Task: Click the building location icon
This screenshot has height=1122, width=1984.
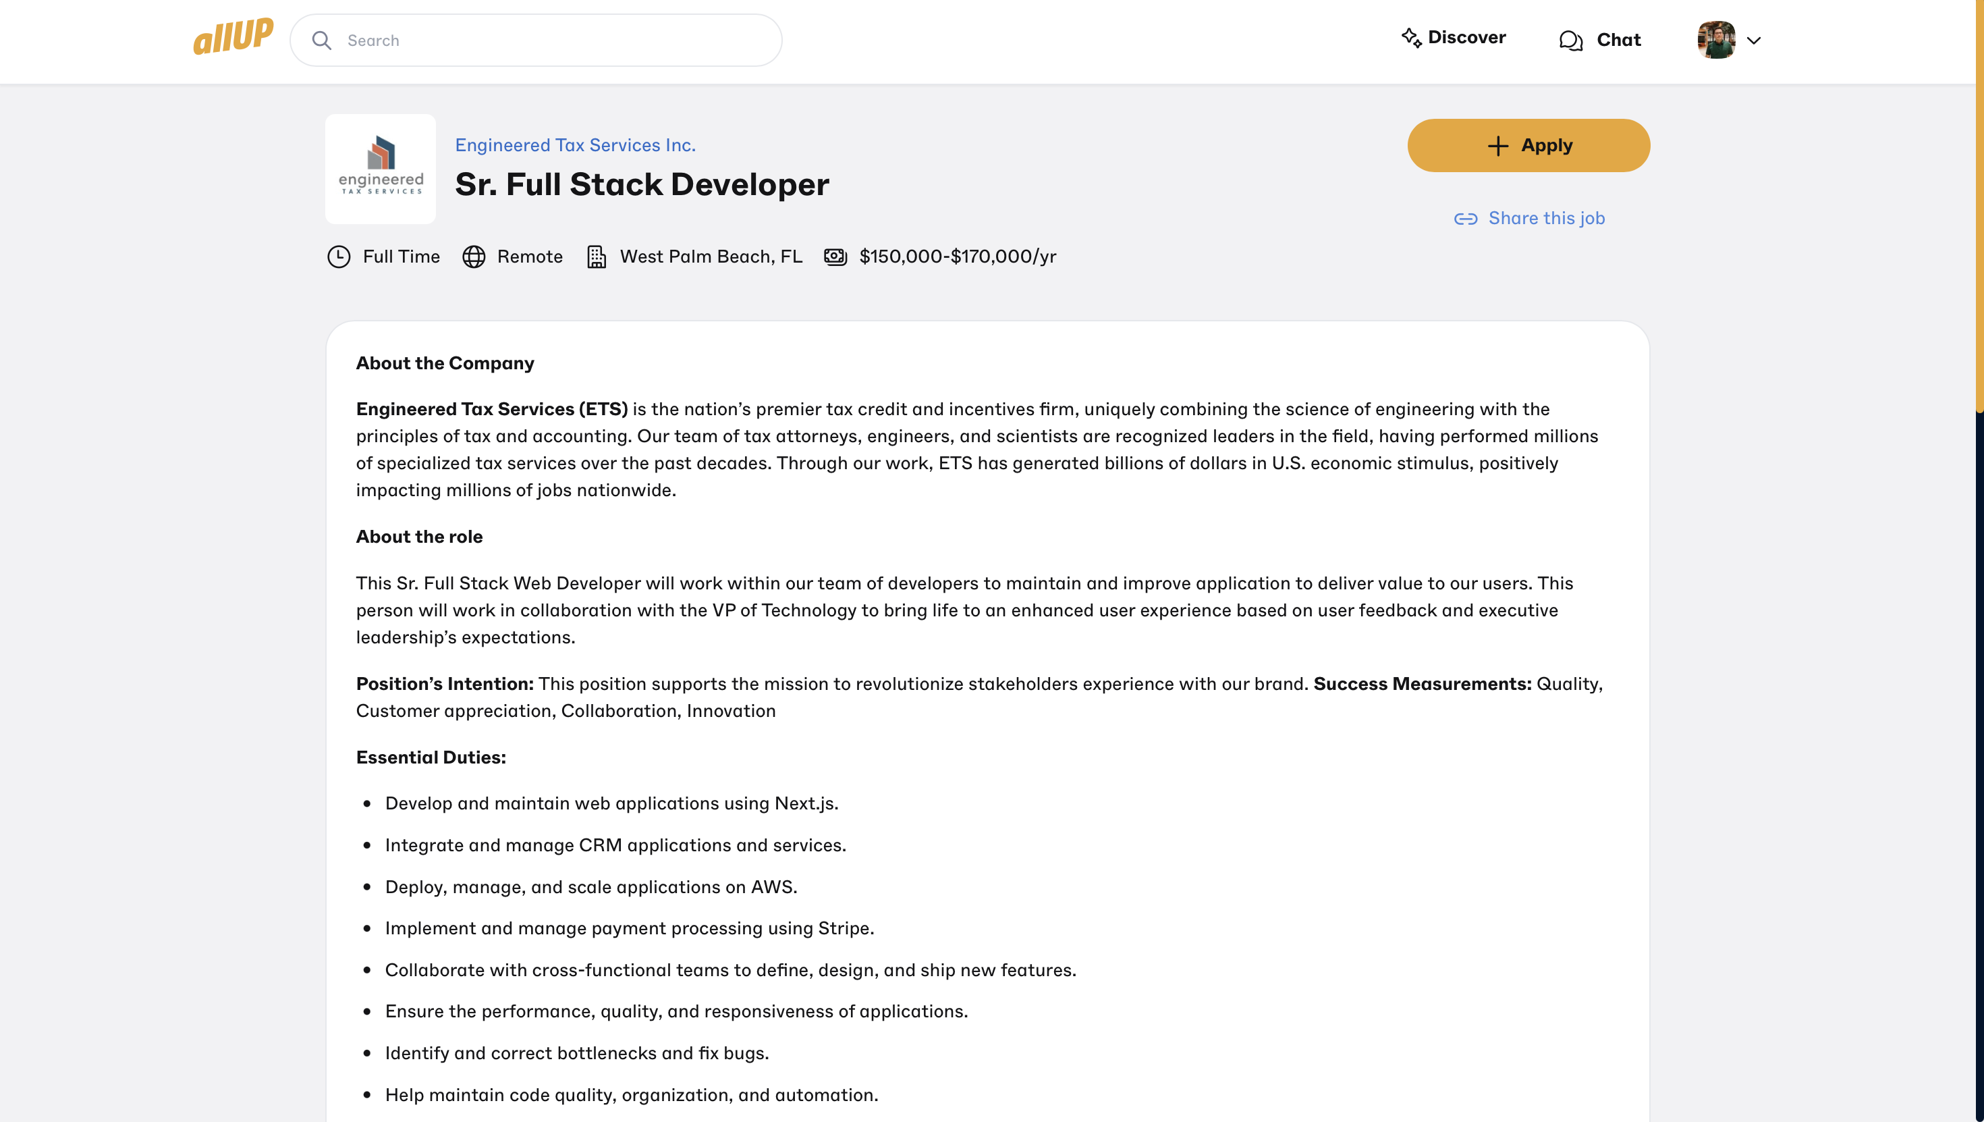Action: (596, 257)
